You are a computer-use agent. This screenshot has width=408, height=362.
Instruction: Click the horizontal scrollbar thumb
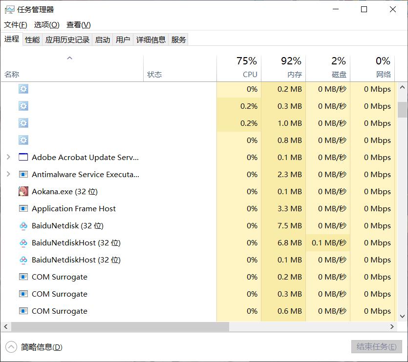(x=120, y=327)
